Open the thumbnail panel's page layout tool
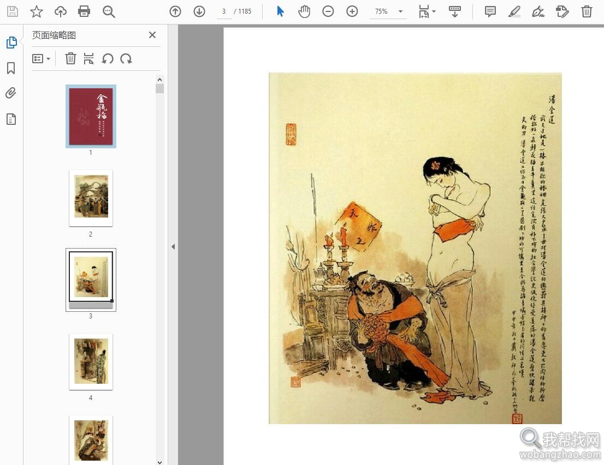604x465 pixels. 89,58
